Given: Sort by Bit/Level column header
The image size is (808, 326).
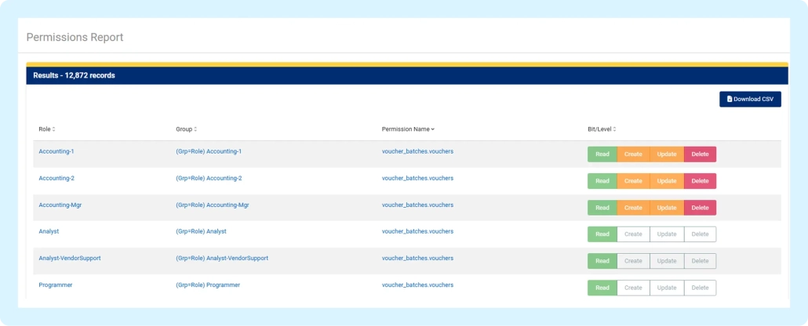Looking at the screenshot, I should (x=602, y=129).
